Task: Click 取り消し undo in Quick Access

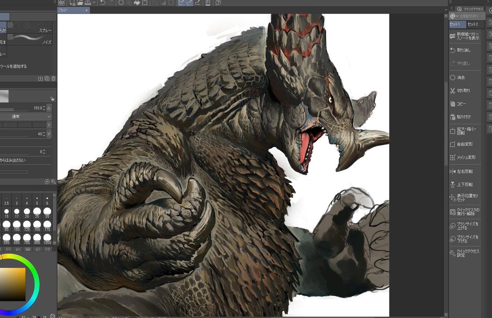Action: [x=466, y=50]
